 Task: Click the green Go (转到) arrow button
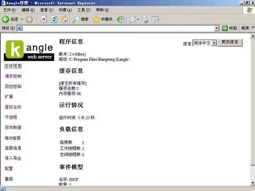click(225, 28)
